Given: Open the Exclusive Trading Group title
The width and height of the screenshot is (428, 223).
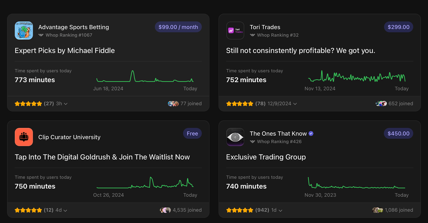Looking at the screenshot, I should click(266, 157).
